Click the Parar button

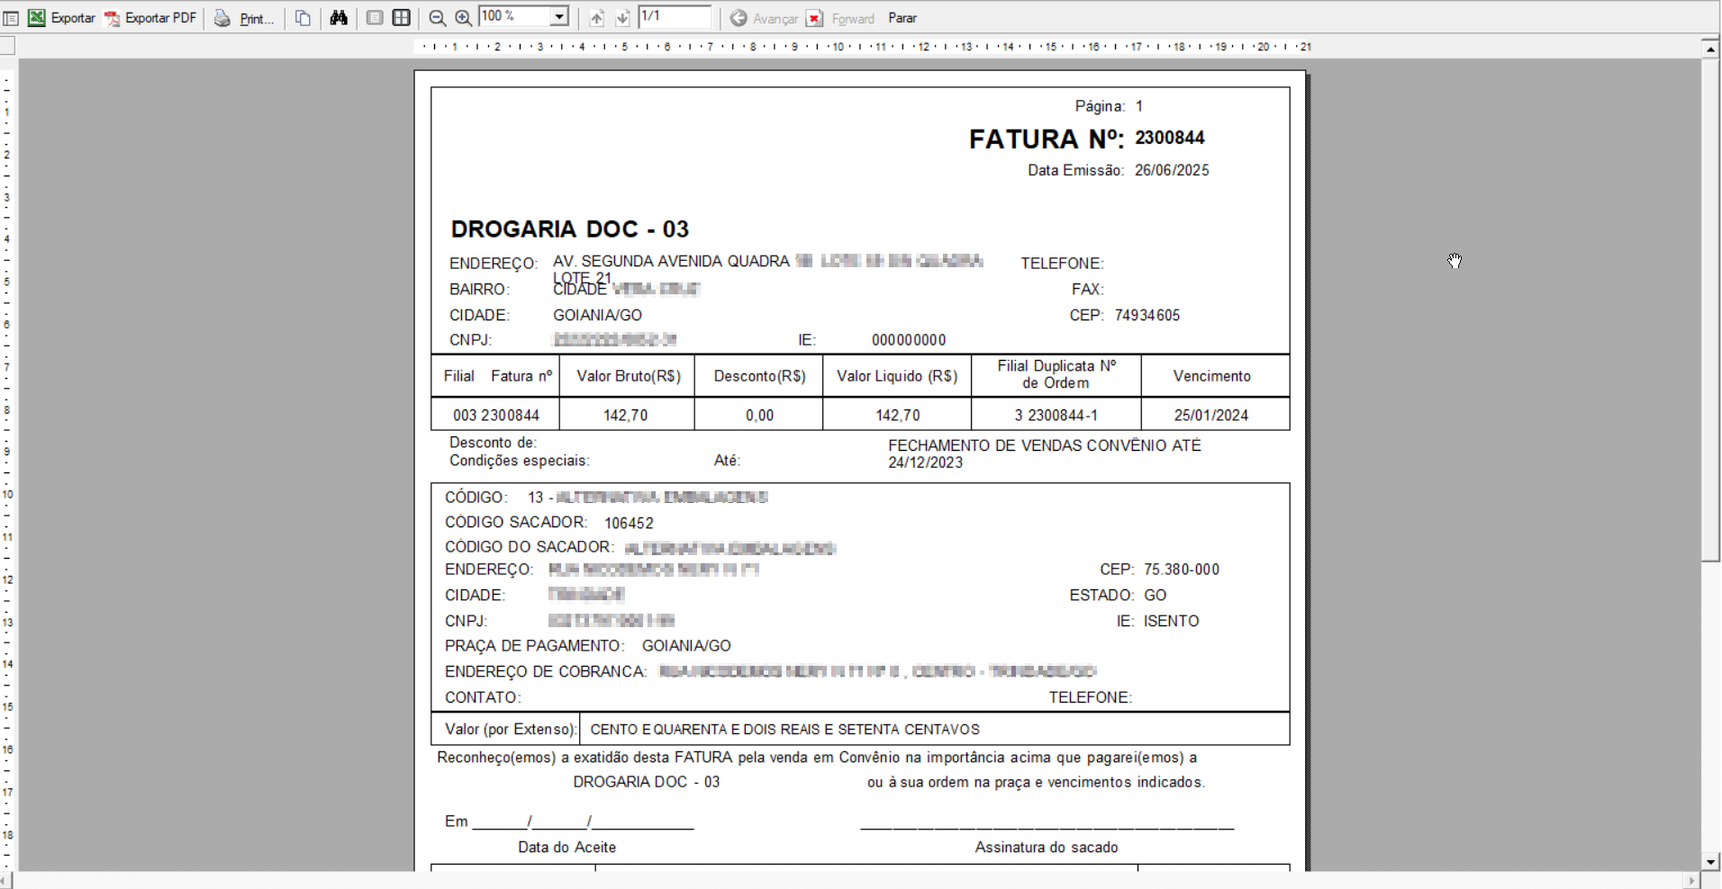click(x=902, y=18)
